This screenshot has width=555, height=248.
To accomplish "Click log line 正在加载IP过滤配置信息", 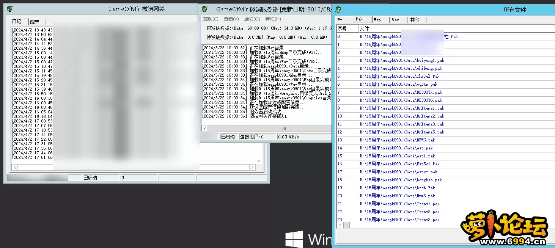I will point(254,103).
